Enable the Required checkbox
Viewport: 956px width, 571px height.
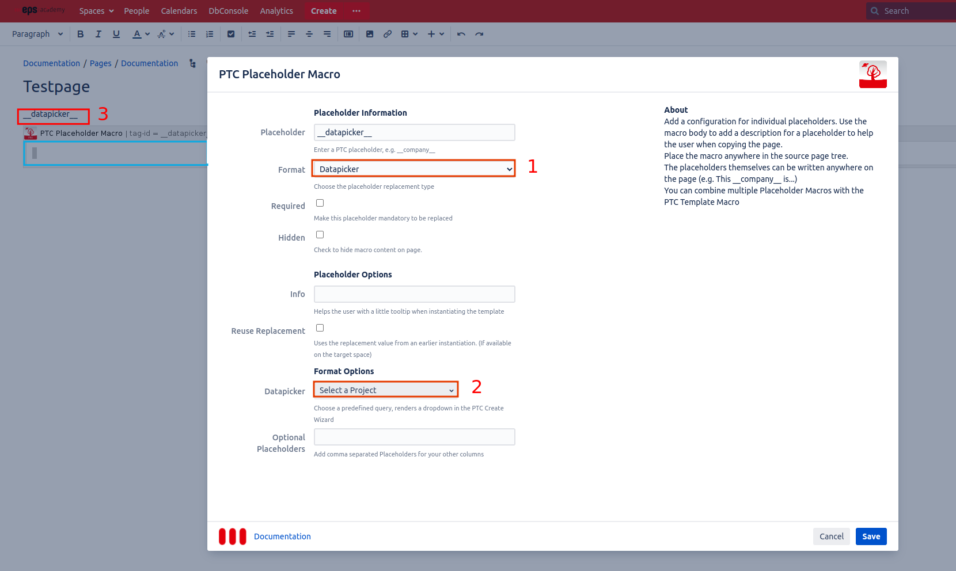pos(320,203)
